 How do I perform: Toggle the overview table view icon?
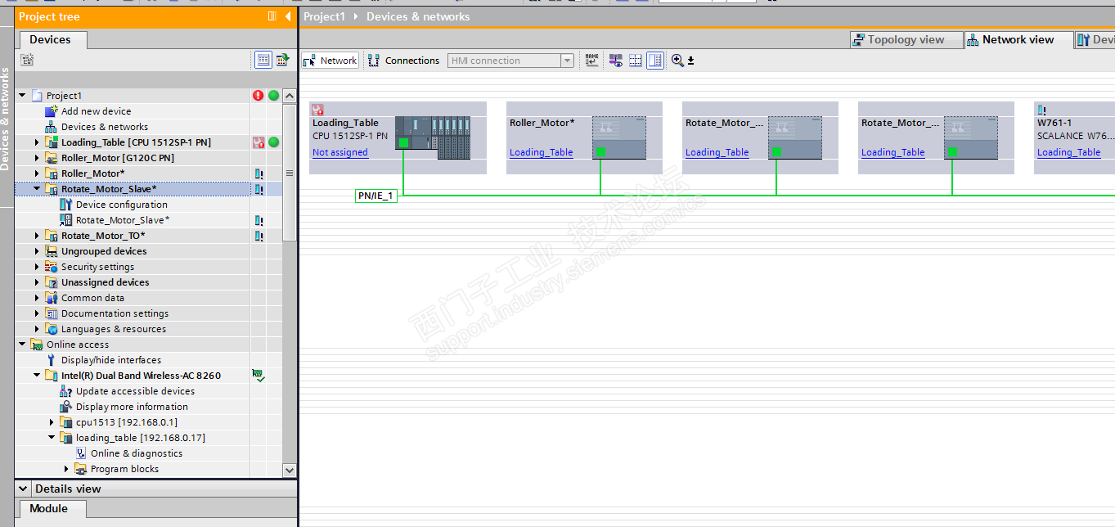(263, 59)
